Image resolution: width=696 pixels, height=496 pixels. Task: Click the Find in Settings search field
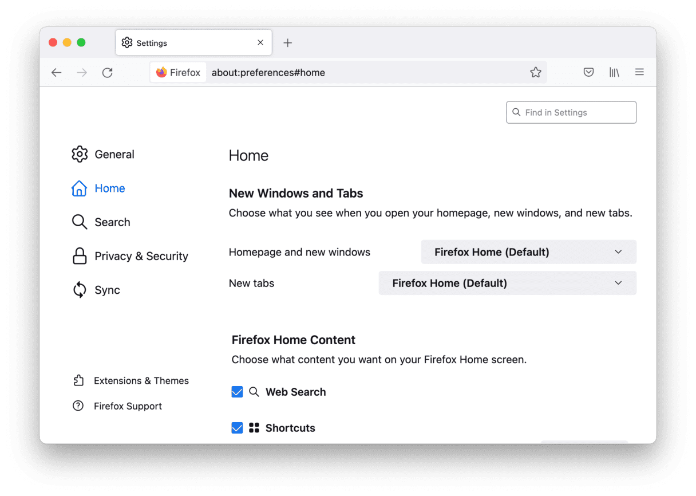point(572,112)
